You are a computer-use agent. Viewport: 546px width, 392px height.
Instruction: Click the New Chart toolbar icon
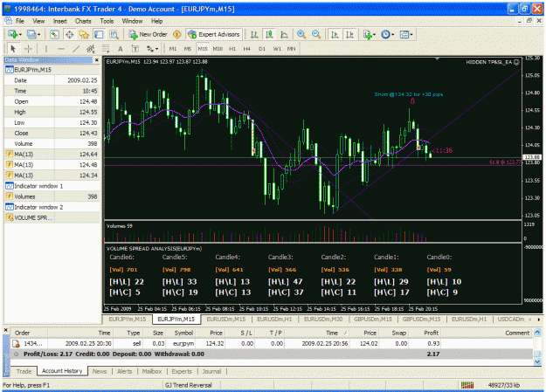[x=14, y=34]
